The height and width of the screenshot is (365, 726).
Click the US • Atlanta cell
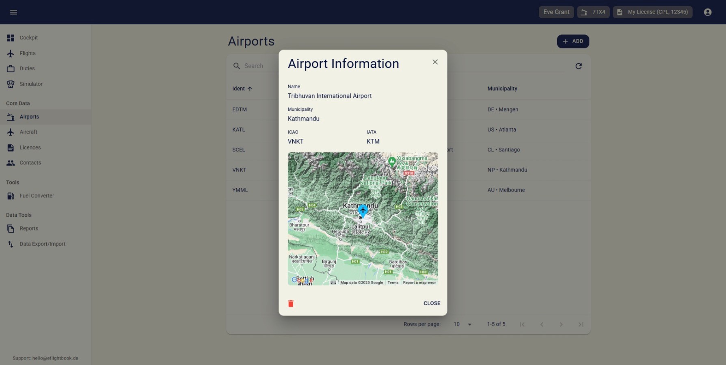[502, 130]
